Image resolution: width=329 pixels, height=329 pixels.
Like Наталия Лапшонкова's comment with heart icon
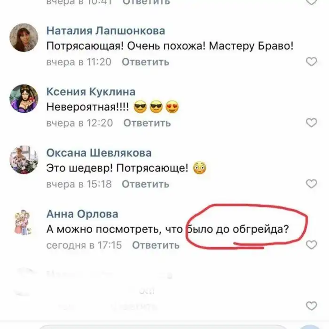coord(311,62)
